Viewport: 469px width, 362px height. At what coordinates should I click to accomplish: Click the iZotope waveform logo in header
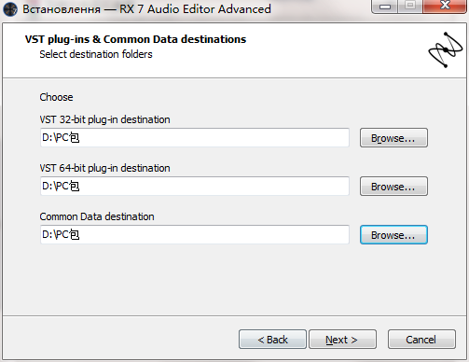pos(446,49)
